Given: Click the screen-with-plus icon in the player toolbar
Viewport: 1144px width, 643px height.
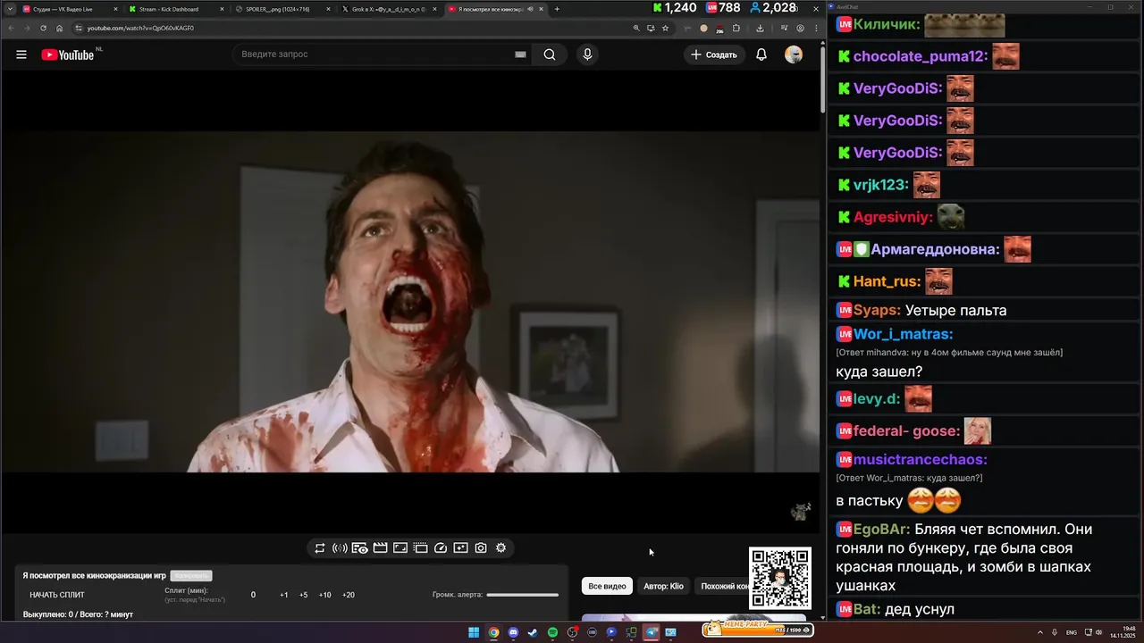Looking at the screenshot, I should (x=460, y=547).
